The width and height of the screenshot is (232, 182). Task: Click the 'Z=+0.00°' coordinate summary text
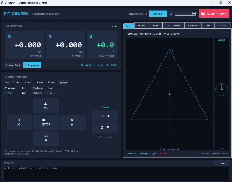pos(112,65)
